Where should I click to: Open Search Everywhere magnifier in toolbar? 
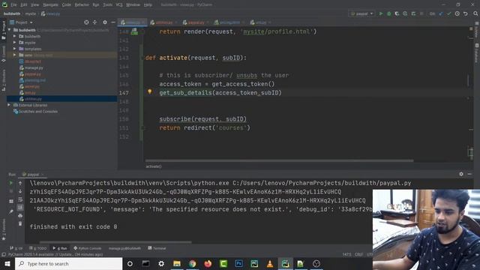tap(475, 13)
